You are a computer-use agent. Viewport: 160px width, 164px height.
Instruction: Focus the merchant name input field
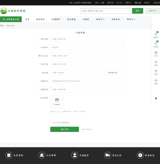pos(87,39)
